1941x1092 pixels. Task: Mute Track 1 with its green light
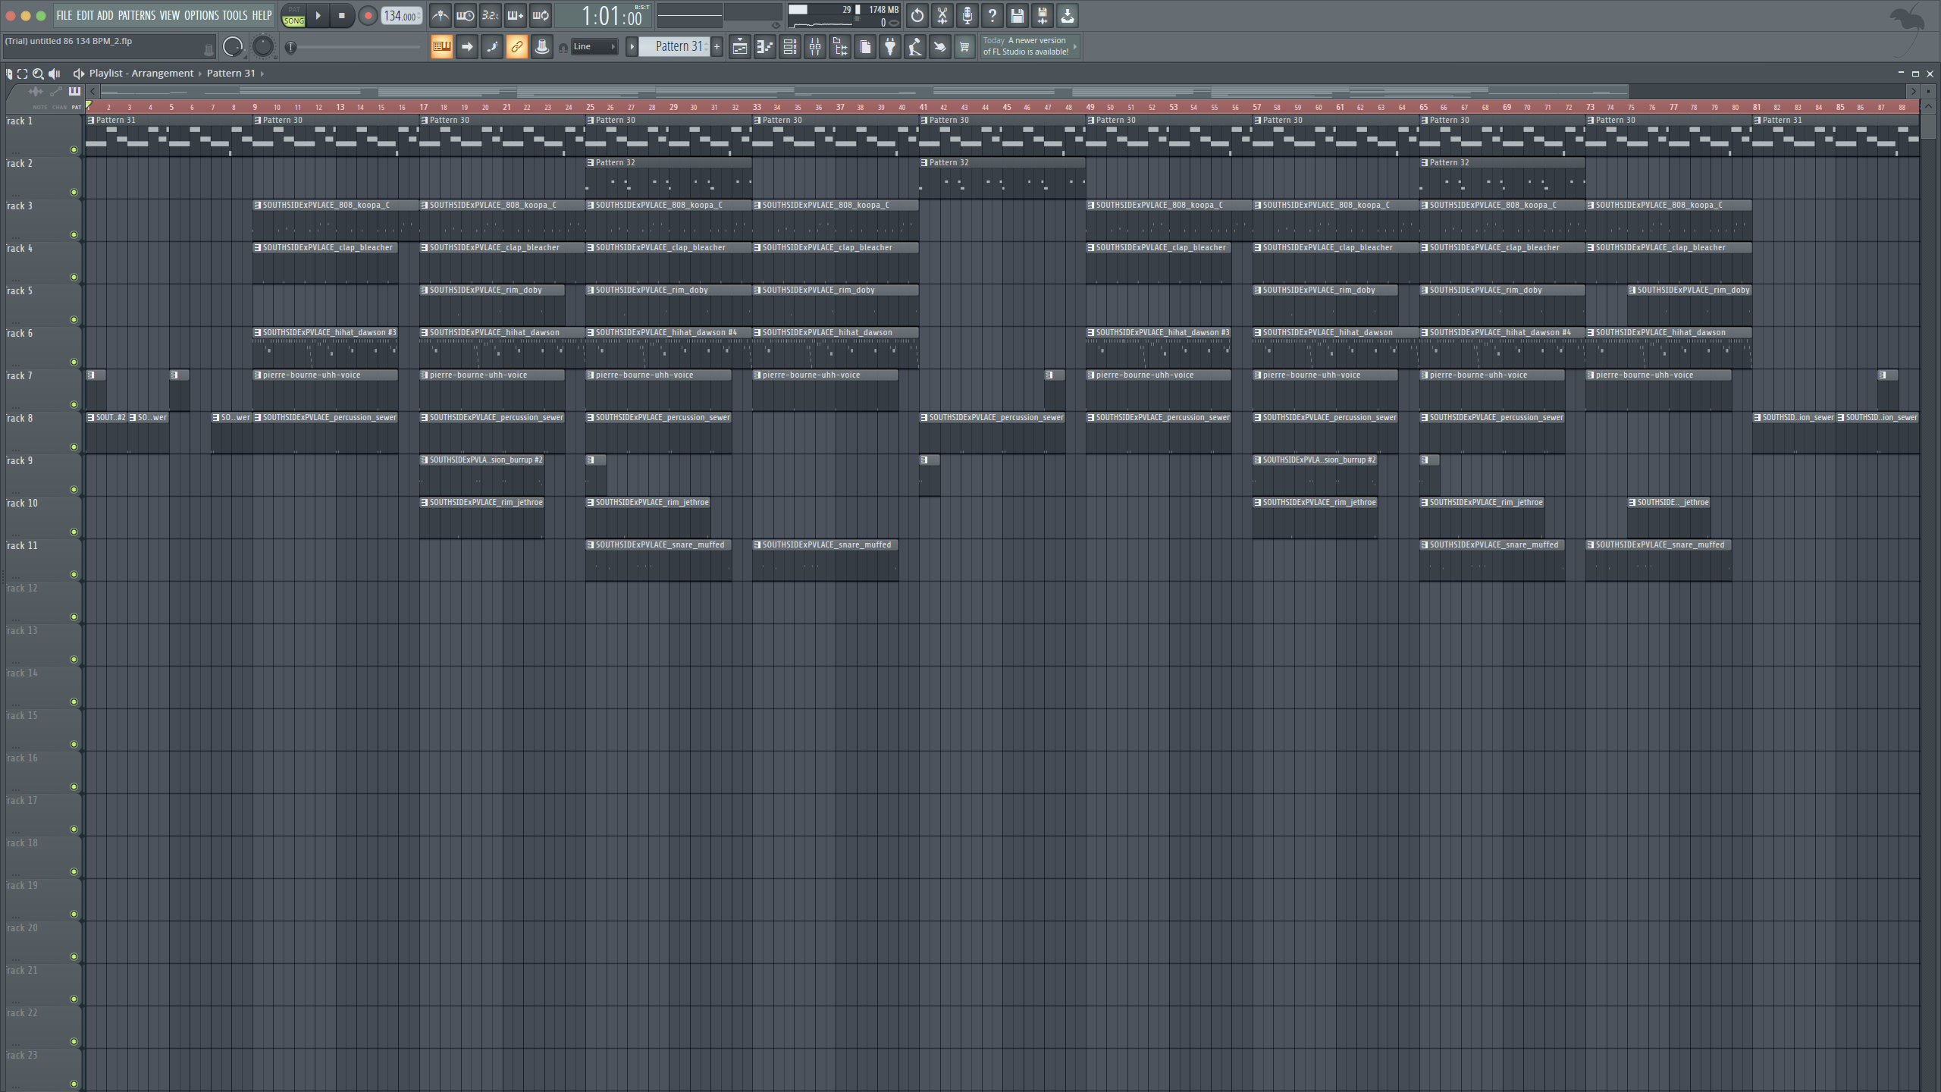(74, 150)
